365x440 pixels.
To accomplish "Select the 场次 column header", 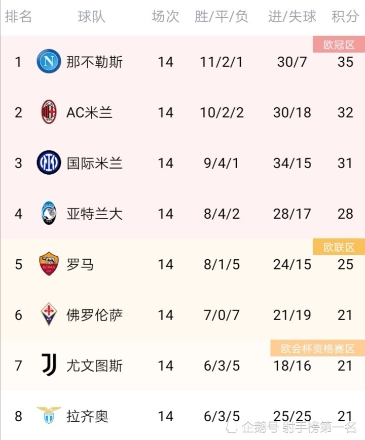I will pos(165,16).
